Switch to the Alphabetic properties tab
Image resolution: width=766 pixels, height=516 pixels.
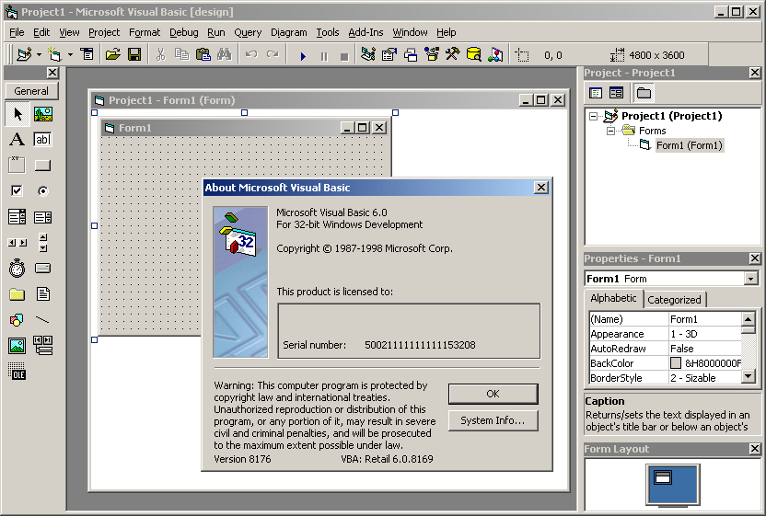click(613, 298)
